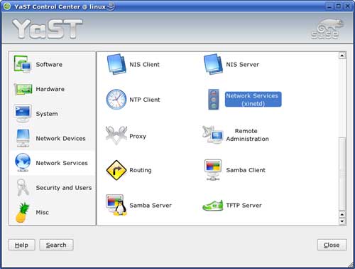Select the System label

coord(47,114)
